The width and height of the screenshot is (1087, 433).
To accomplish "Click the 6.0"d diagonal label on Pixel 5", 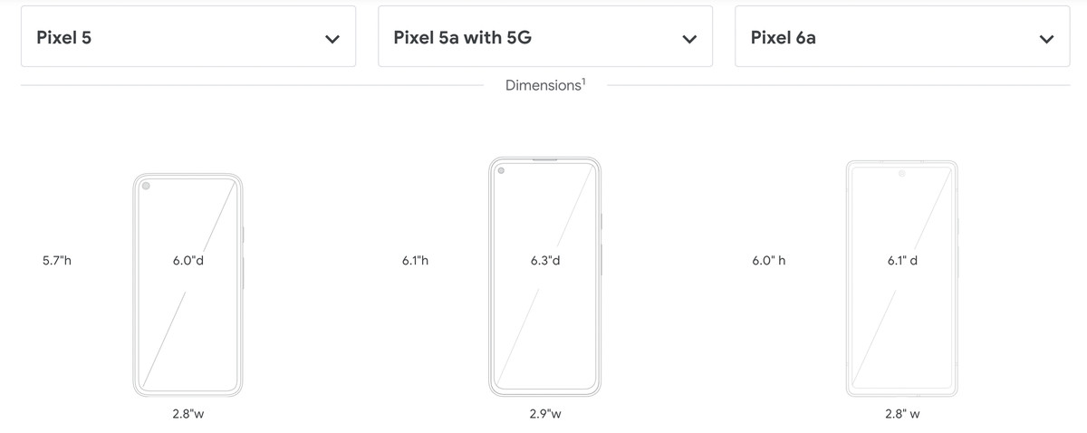I will [188, 261].
